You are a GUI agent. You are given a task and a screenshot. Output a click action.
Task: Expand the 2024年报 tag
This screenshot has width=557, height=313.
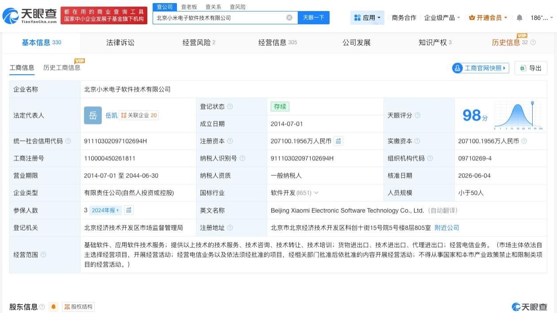pyautogui.click(x=105, y=210)
